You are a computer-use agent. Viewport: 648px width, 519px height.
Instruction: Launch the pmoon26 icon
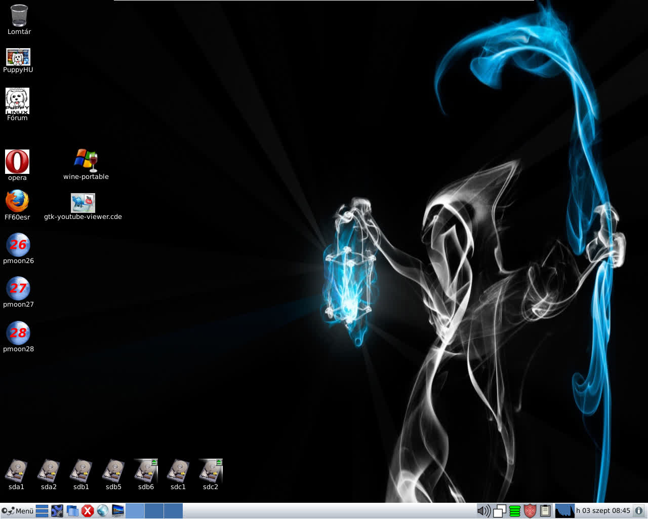[18, 245]
